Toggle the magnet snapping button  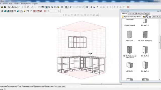click(38, 11)
